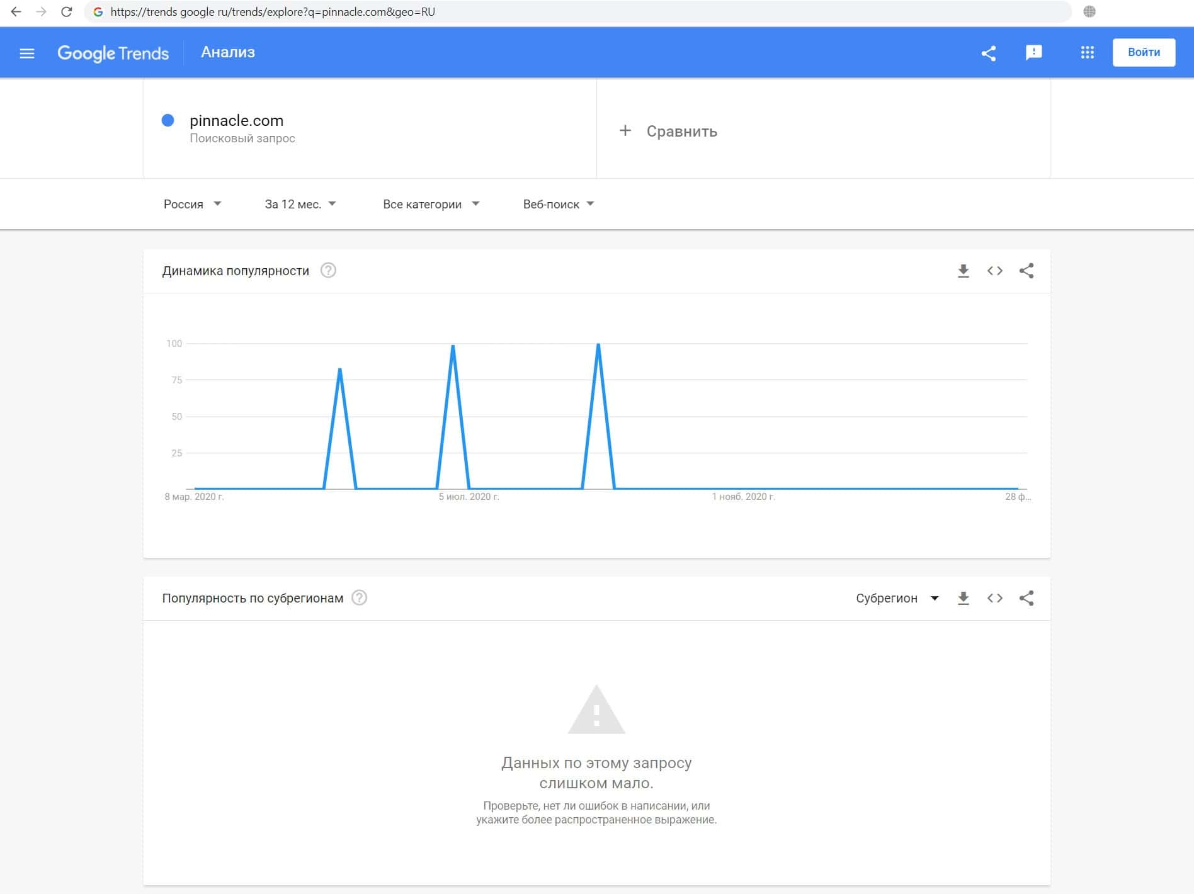The height and width of the screenshot is (894, 1194).
Task: Click the third chart peak reaching 100
Action: [598, 344]
